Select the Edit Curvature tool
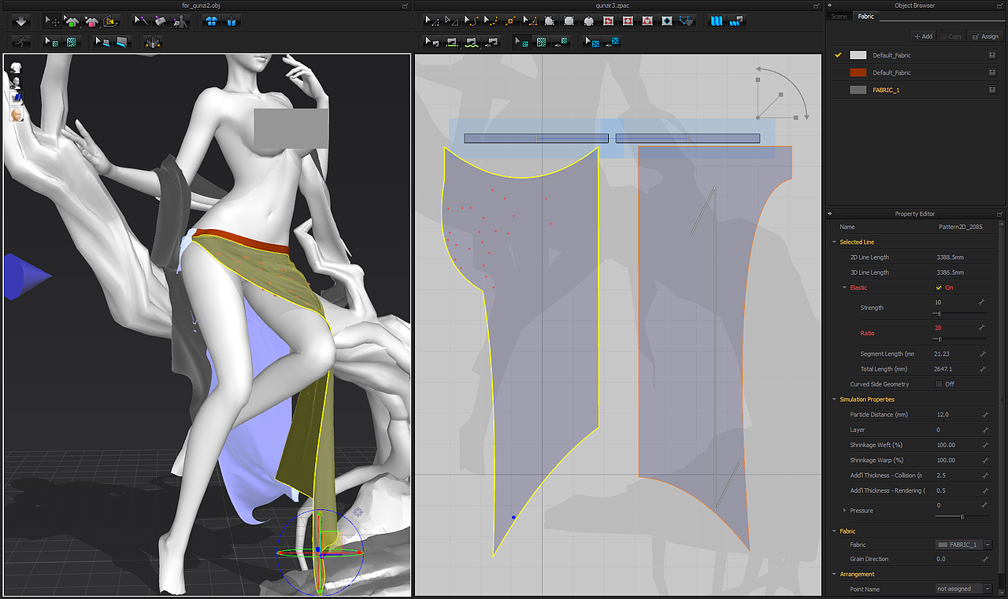The width and height of the screenshot is (1008, 599). pos(470,21)
